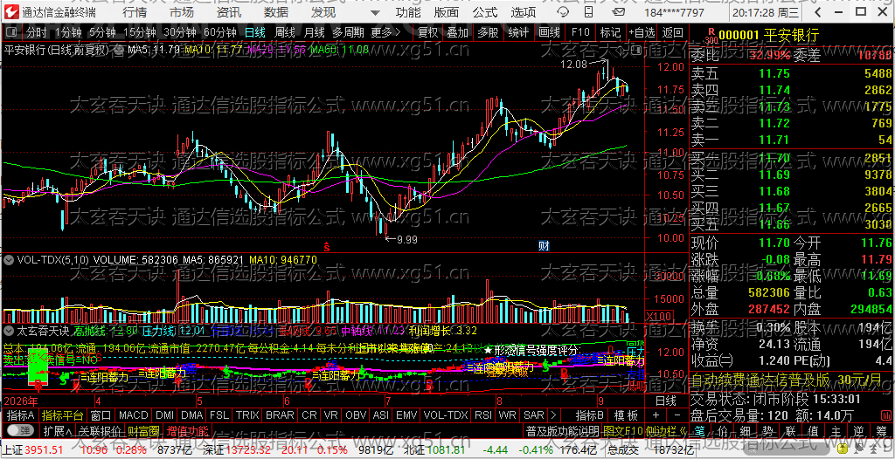Select the 5分钟 period
This screenshot has height=459, width=895.
(102, 32)
